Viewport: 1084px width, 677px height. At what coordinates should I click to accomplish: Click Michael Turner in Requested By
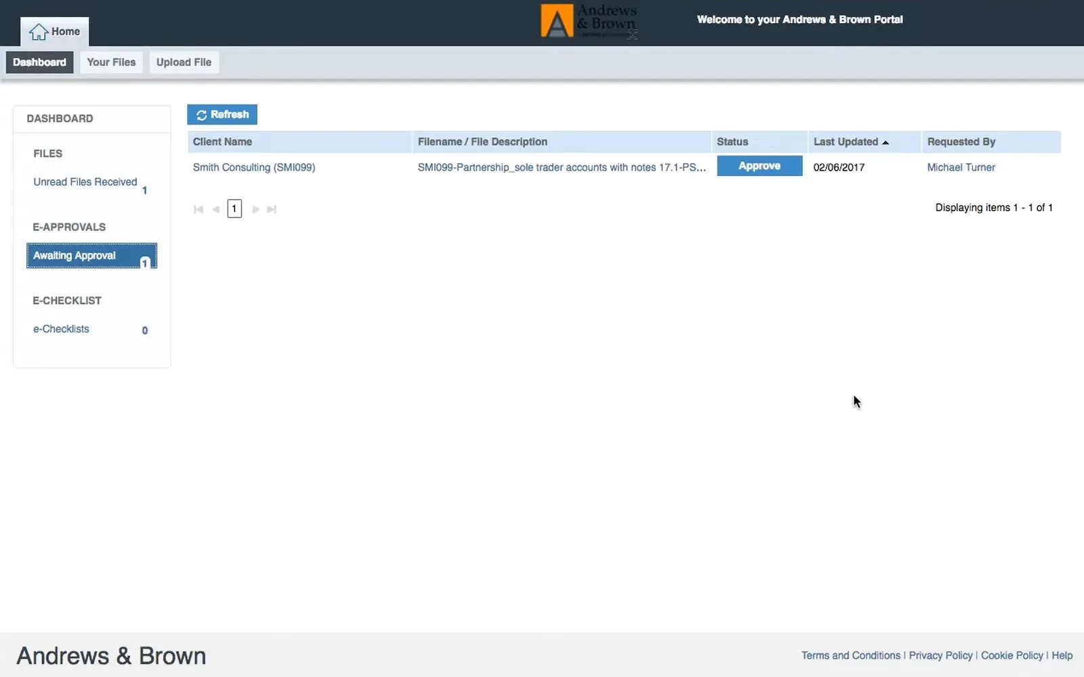(961, 167)
